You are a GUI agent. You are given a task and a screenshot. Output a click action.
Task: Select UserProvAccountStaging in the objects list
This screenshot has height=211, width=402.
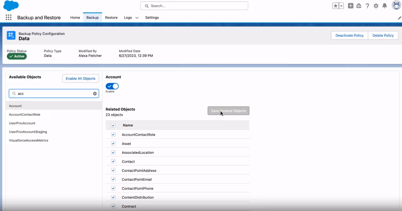(x=54, y=132)
